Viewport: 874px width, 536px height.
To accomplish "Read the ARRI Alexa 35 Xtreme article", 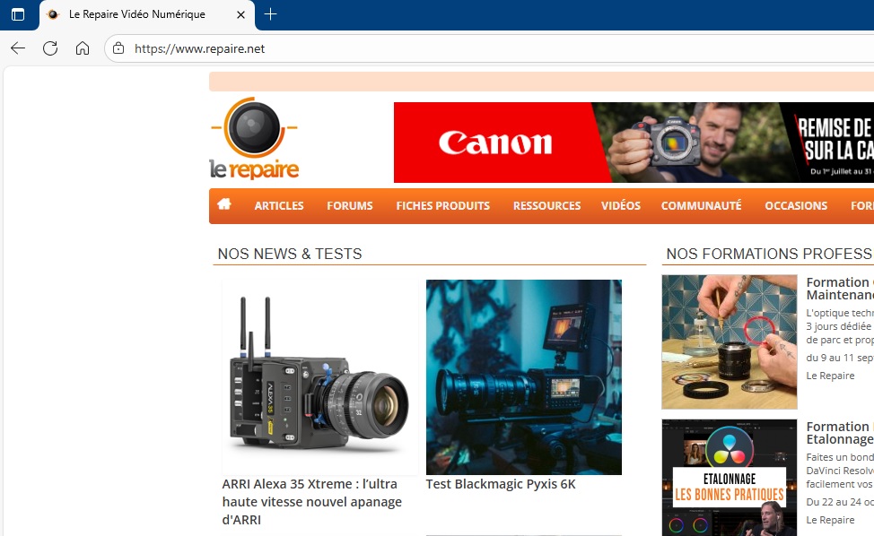I will 312,501.
